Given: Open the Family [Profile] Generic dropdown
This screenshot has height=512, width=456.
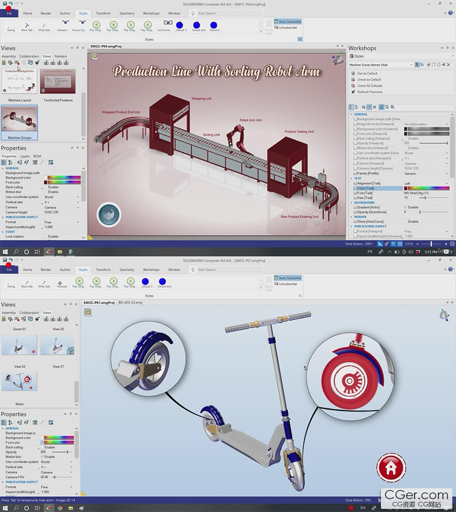Looking at the screenshot, I should point(447,173).
